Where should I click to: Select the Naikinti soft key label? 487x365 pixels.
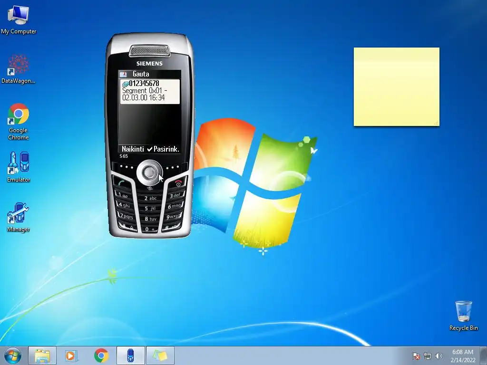pyautogui.click(x=133, y=149)
